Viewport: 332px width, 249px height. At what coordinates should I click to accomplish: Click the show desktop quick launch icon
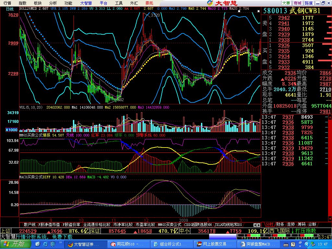pyautogui.click(x=38, y=244)
